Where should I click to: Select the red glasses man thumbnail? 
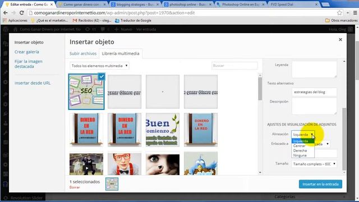point(125,164)
